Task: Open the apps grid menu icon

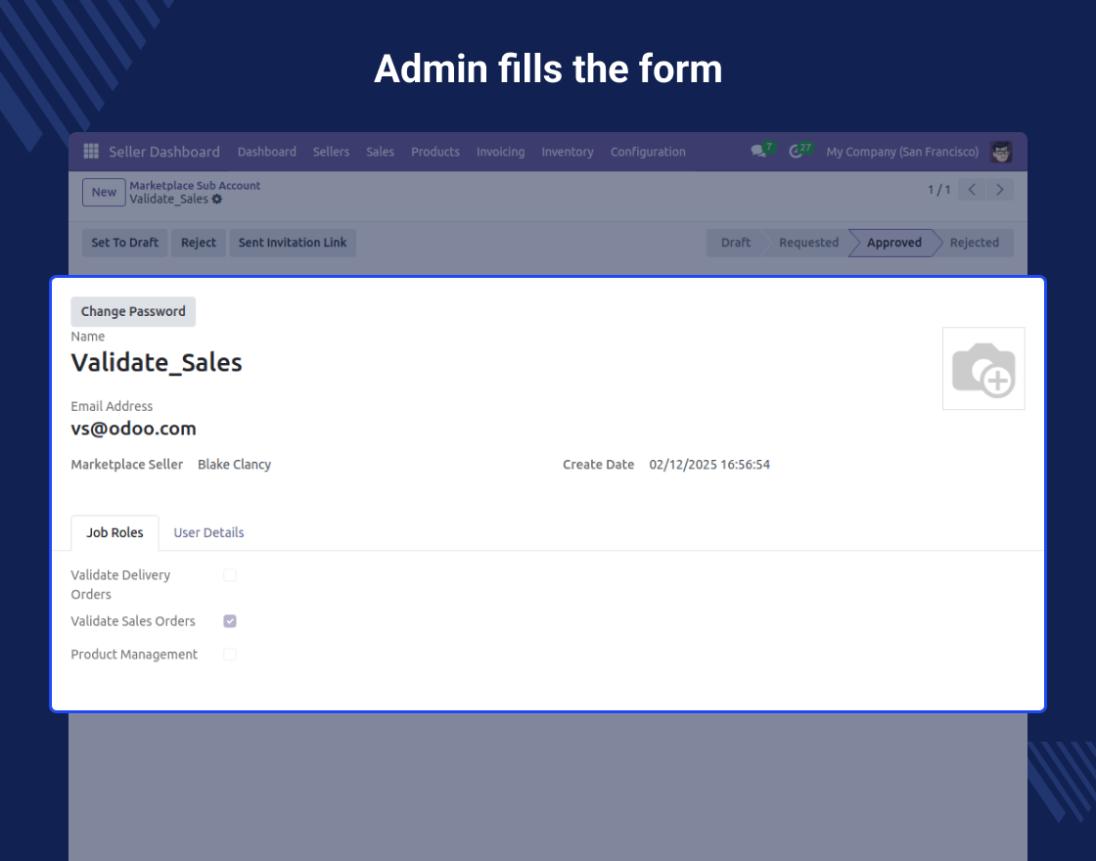Action: (91, 151)
